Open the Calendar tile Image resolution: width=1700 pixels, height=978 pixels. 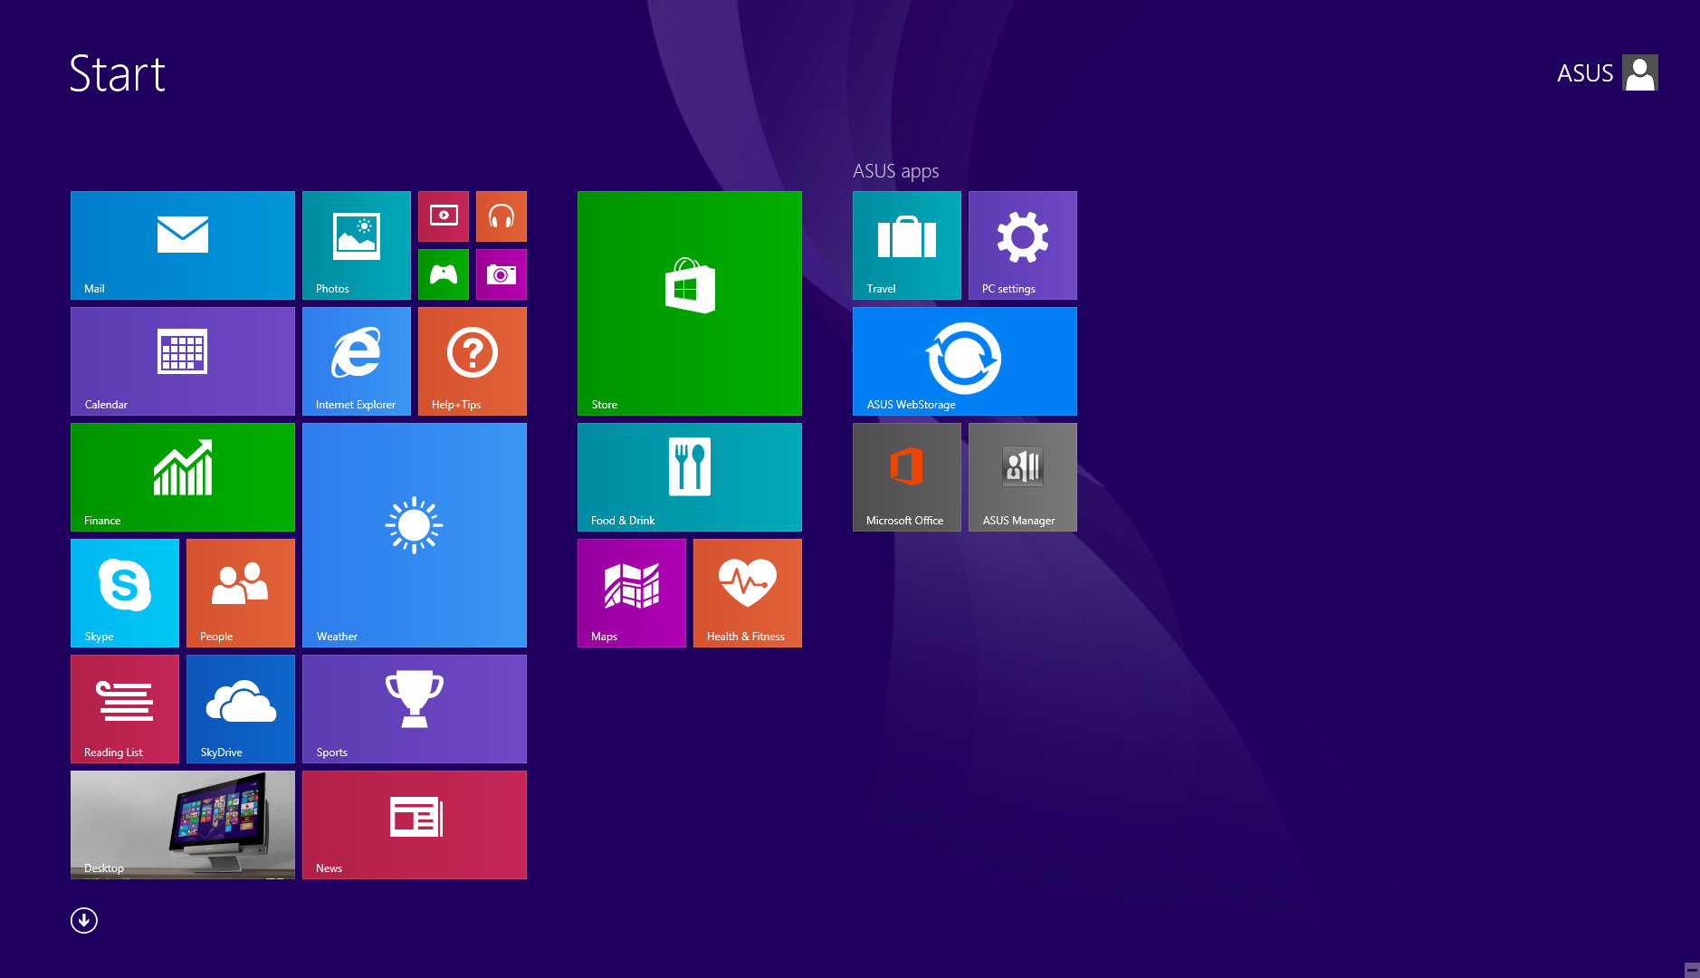183,361
